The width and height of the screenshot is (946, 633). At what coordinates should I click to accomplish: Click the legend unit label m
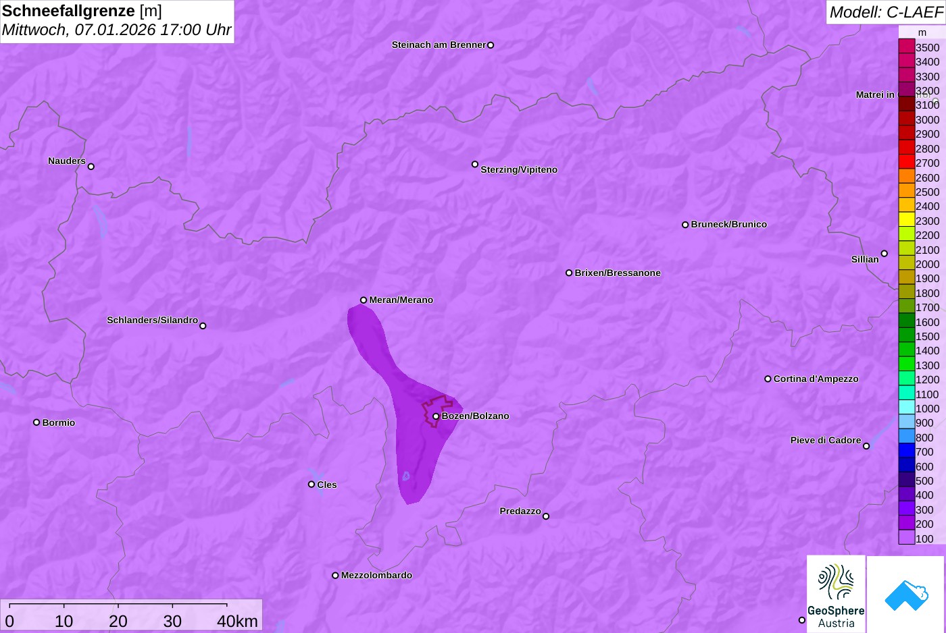point(922,32)
